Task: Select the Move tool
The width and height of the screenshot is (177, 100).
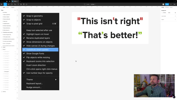Action: [x=5, y=4]
